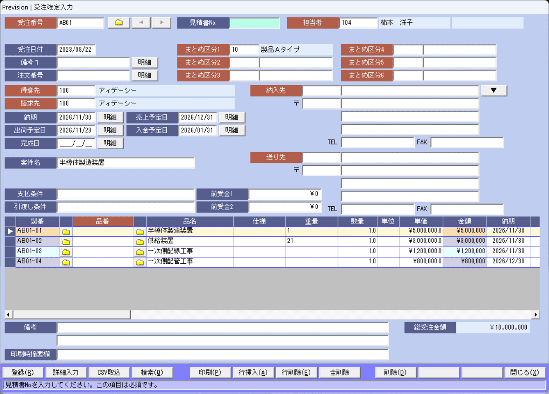Image resolution: width=549 pixels, height=394 pixels.
Task: Click the 案件名 text field
Action: (x=125, y=163)
